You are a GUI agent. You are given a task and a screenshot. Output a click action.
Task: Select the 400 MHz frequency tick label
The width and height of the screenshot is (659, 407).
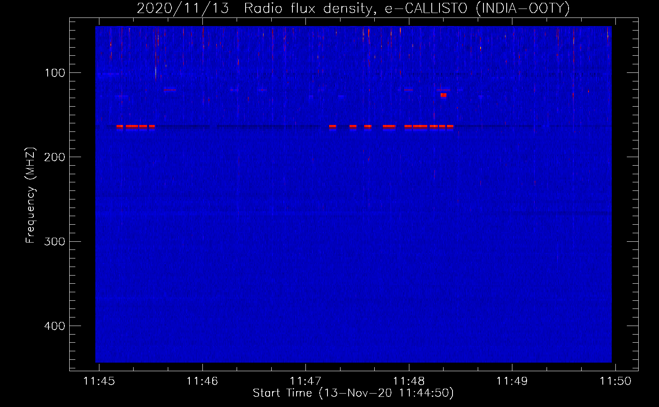[x=55, y=326]
